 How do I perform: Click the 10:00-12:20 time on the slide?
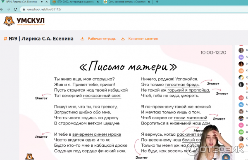[213, 52]
